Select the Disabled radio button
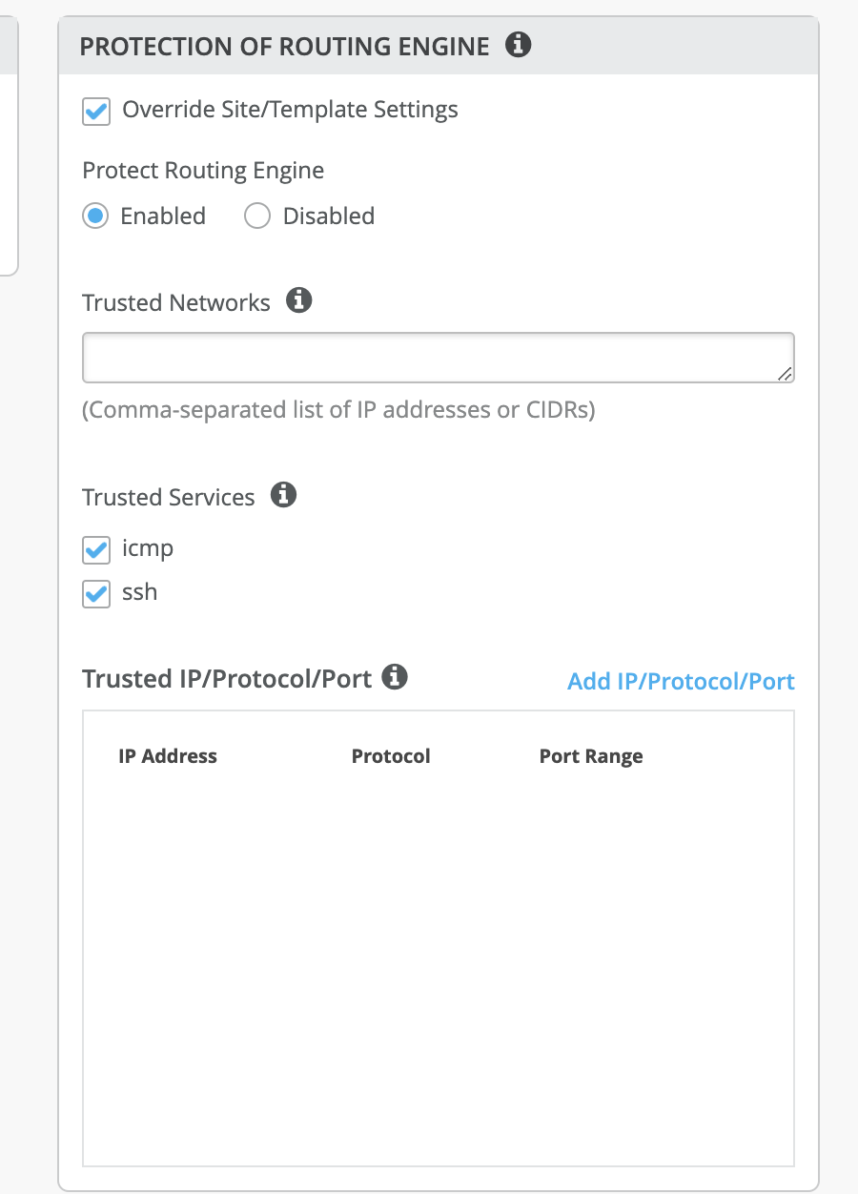Screen dimensions: 858x1194 click(257, 216)
